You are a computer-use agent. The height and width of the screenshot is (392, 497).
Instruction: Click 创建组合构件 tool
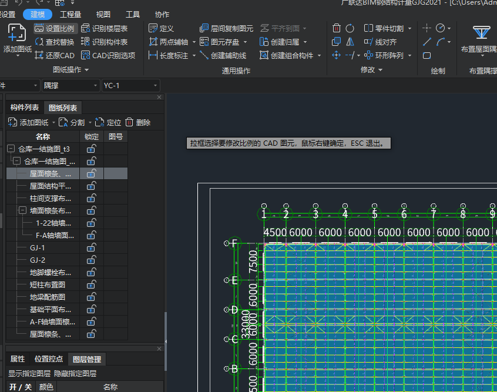pos(286,55)
